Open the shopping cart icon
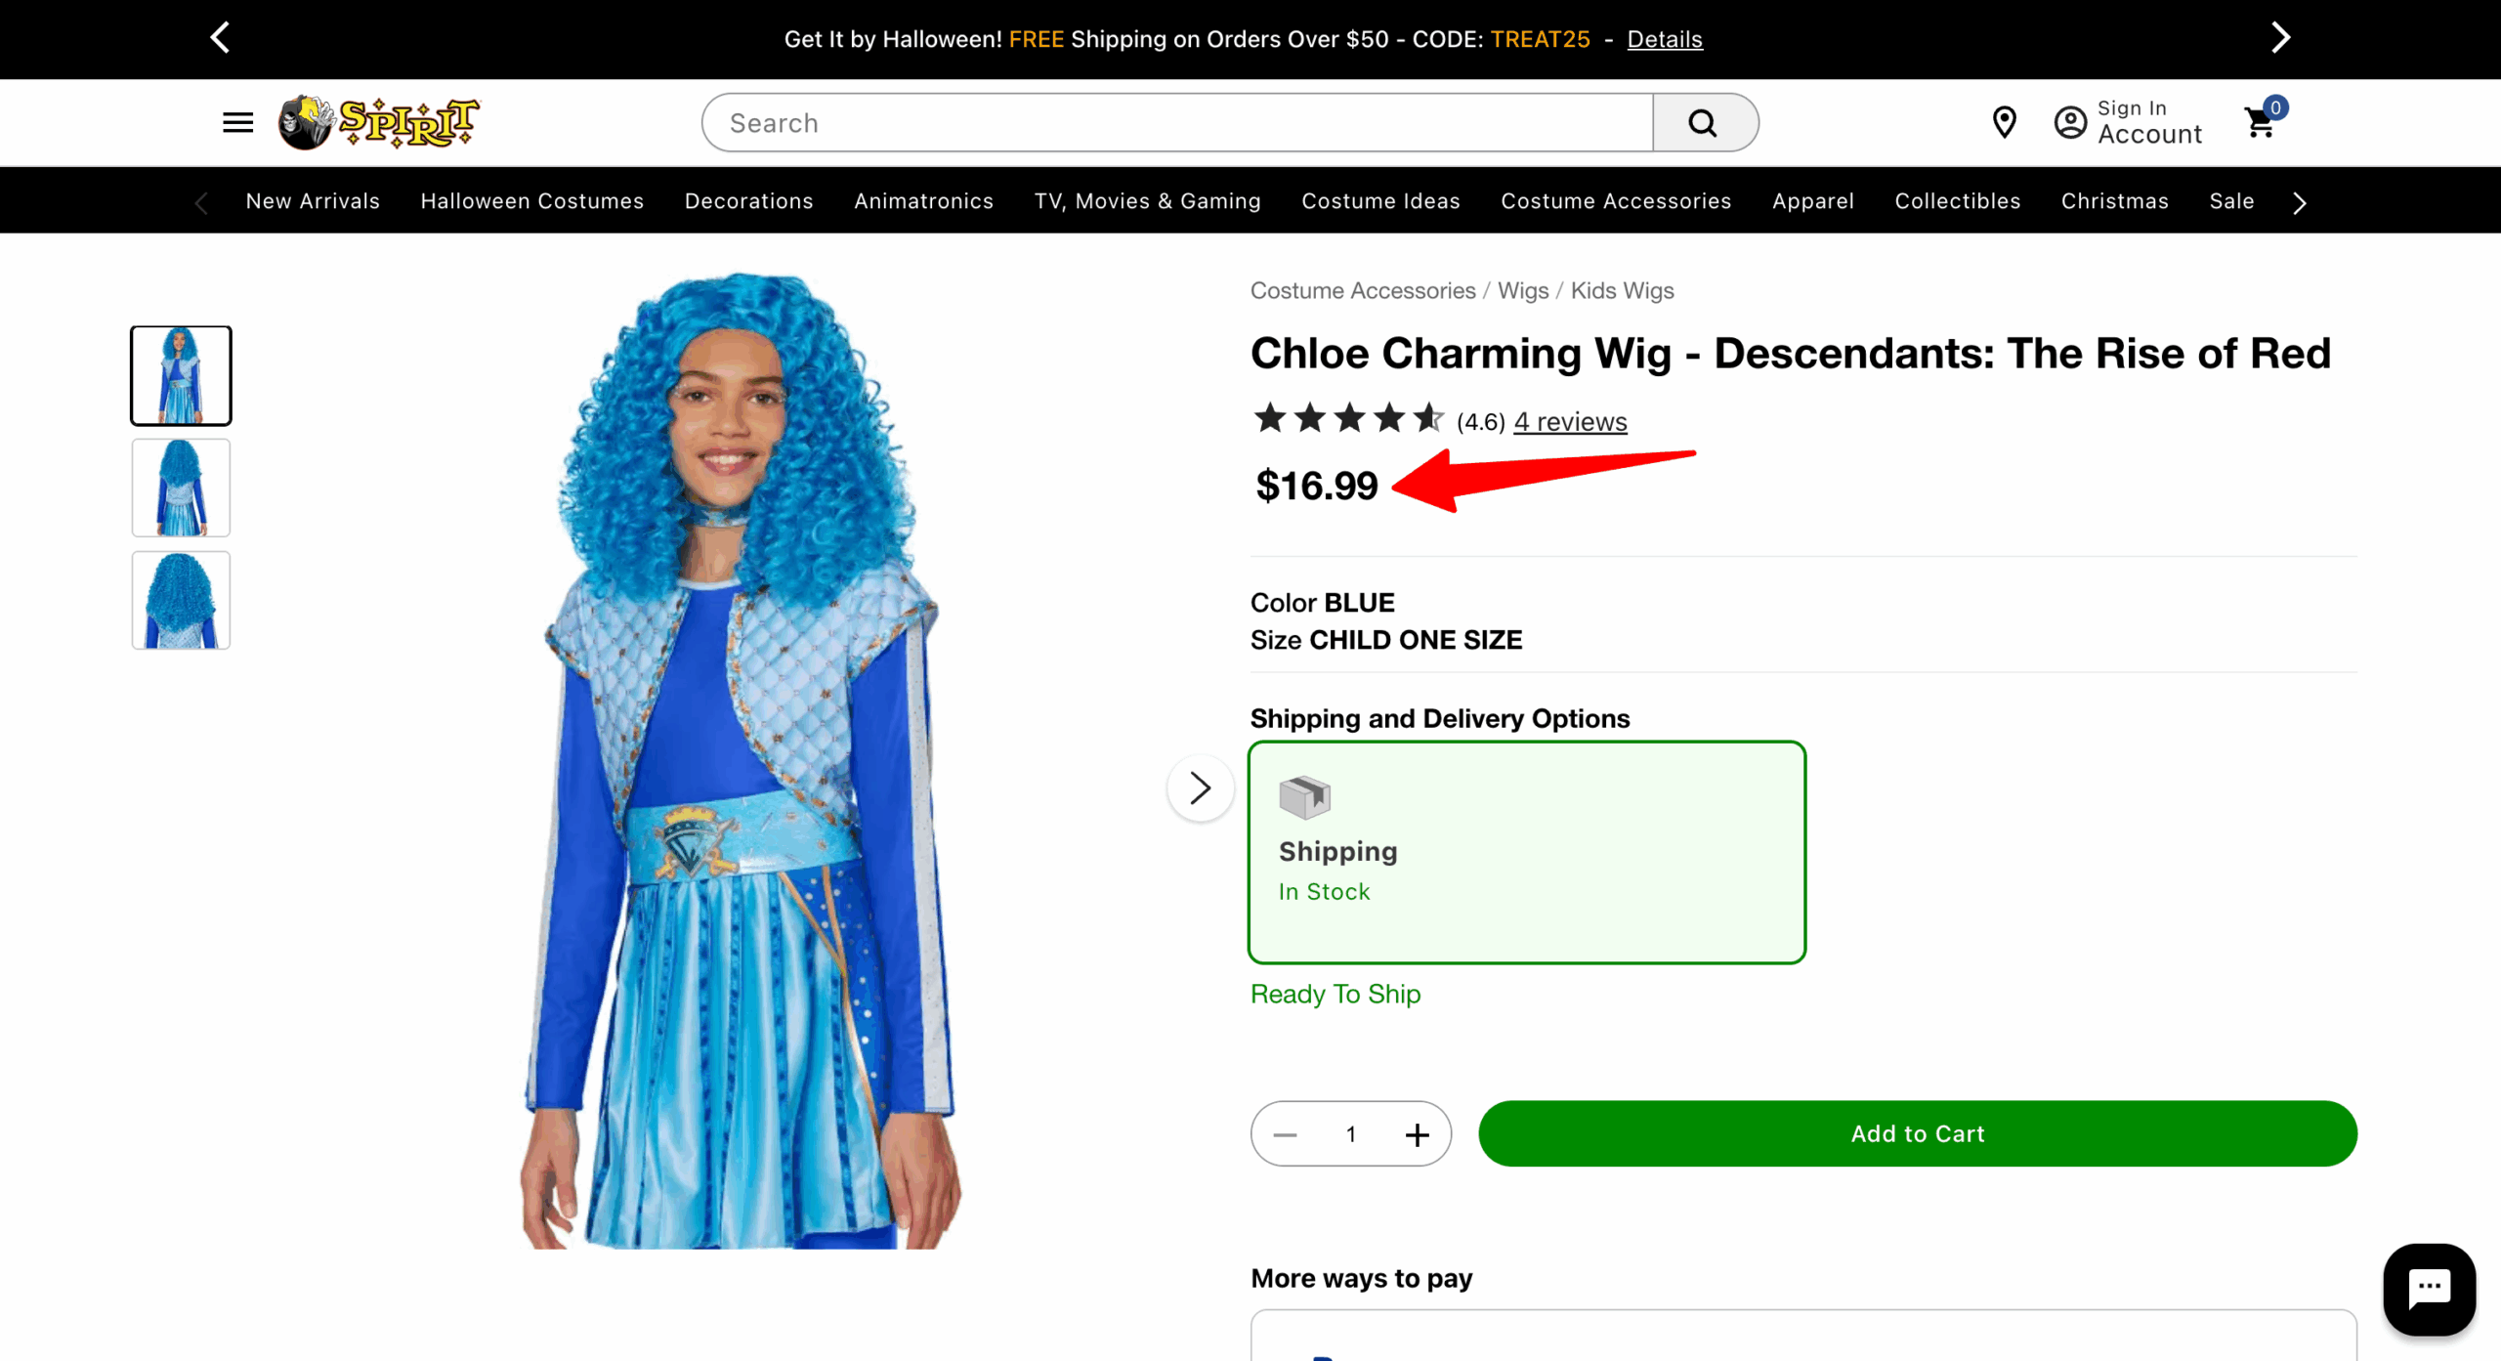The image size is (2501, 1361). [x=2261, y=123]
